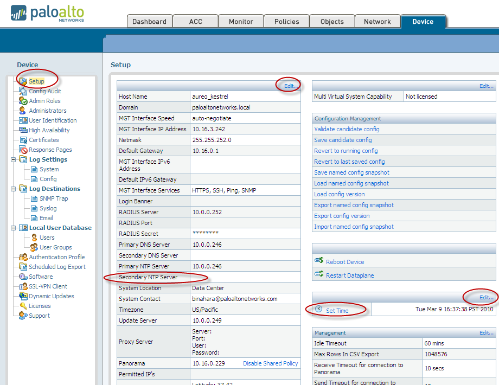
Task: Go to the Policies tab
Action: (x=286, y=21)
